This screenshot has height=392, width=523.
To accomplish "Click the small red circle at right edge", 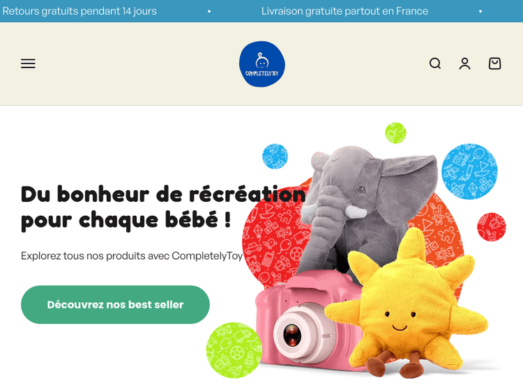I will (x=492, y=227).
